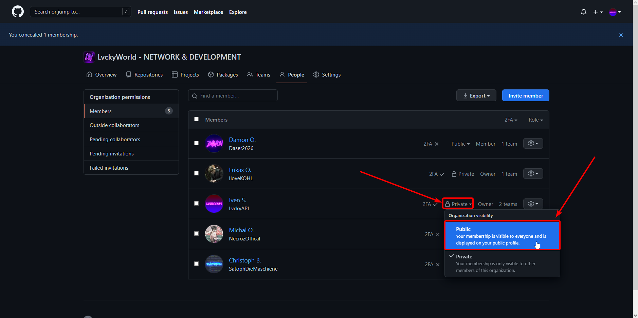Open gear settings for Iven S.
The width and height of the screenshot is (638, 318).
pos(533,204)
